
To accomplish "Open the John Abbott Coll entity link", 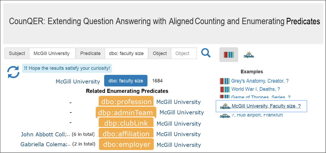I will tap(43, 134).
